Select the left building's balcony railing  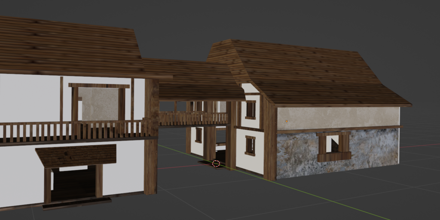coord(73,131)
